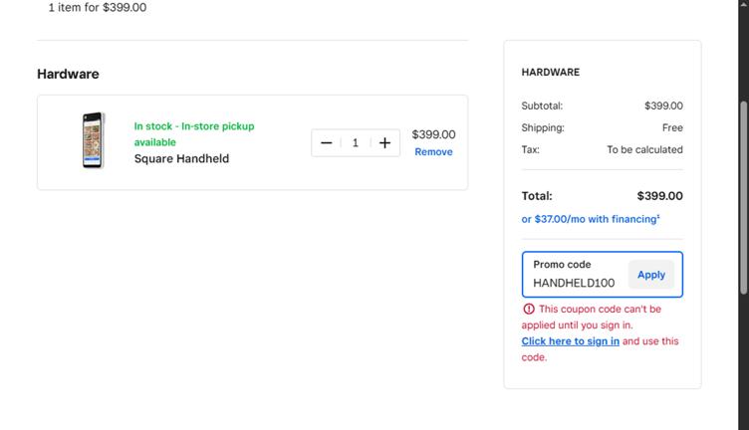Click the red coupon error alert icon

529,309
